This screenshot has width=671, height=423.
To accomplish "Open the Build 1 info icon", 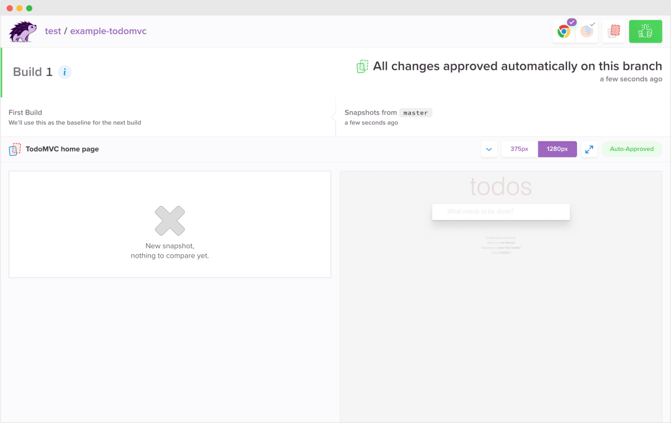I will [x=65, y=72].
